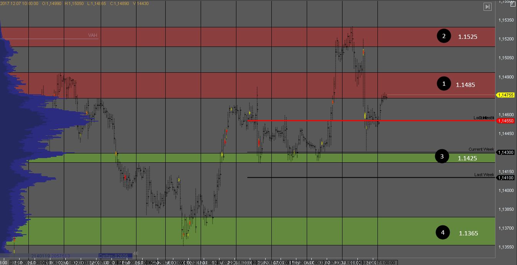Screen dimensions: 517x265
Task: Click the 1,14300 Current Week price tag
Action: pos(505,152)
